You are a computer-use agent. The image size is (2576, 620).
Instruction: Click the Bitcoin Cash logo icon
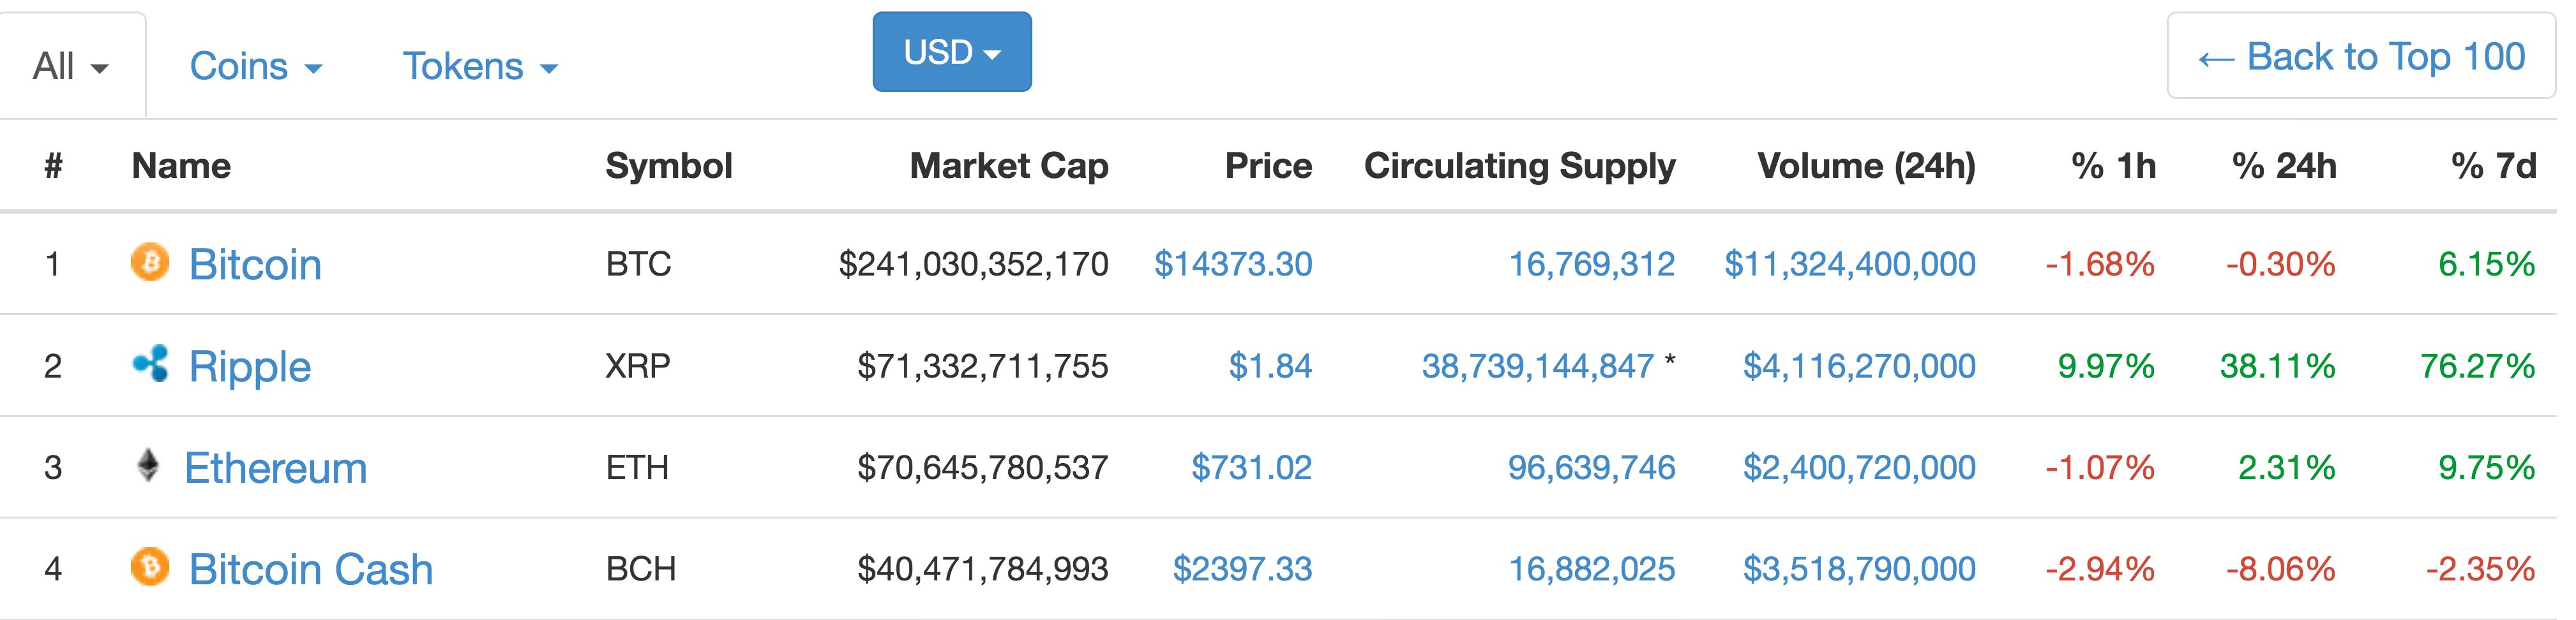(x=150, y=568)
